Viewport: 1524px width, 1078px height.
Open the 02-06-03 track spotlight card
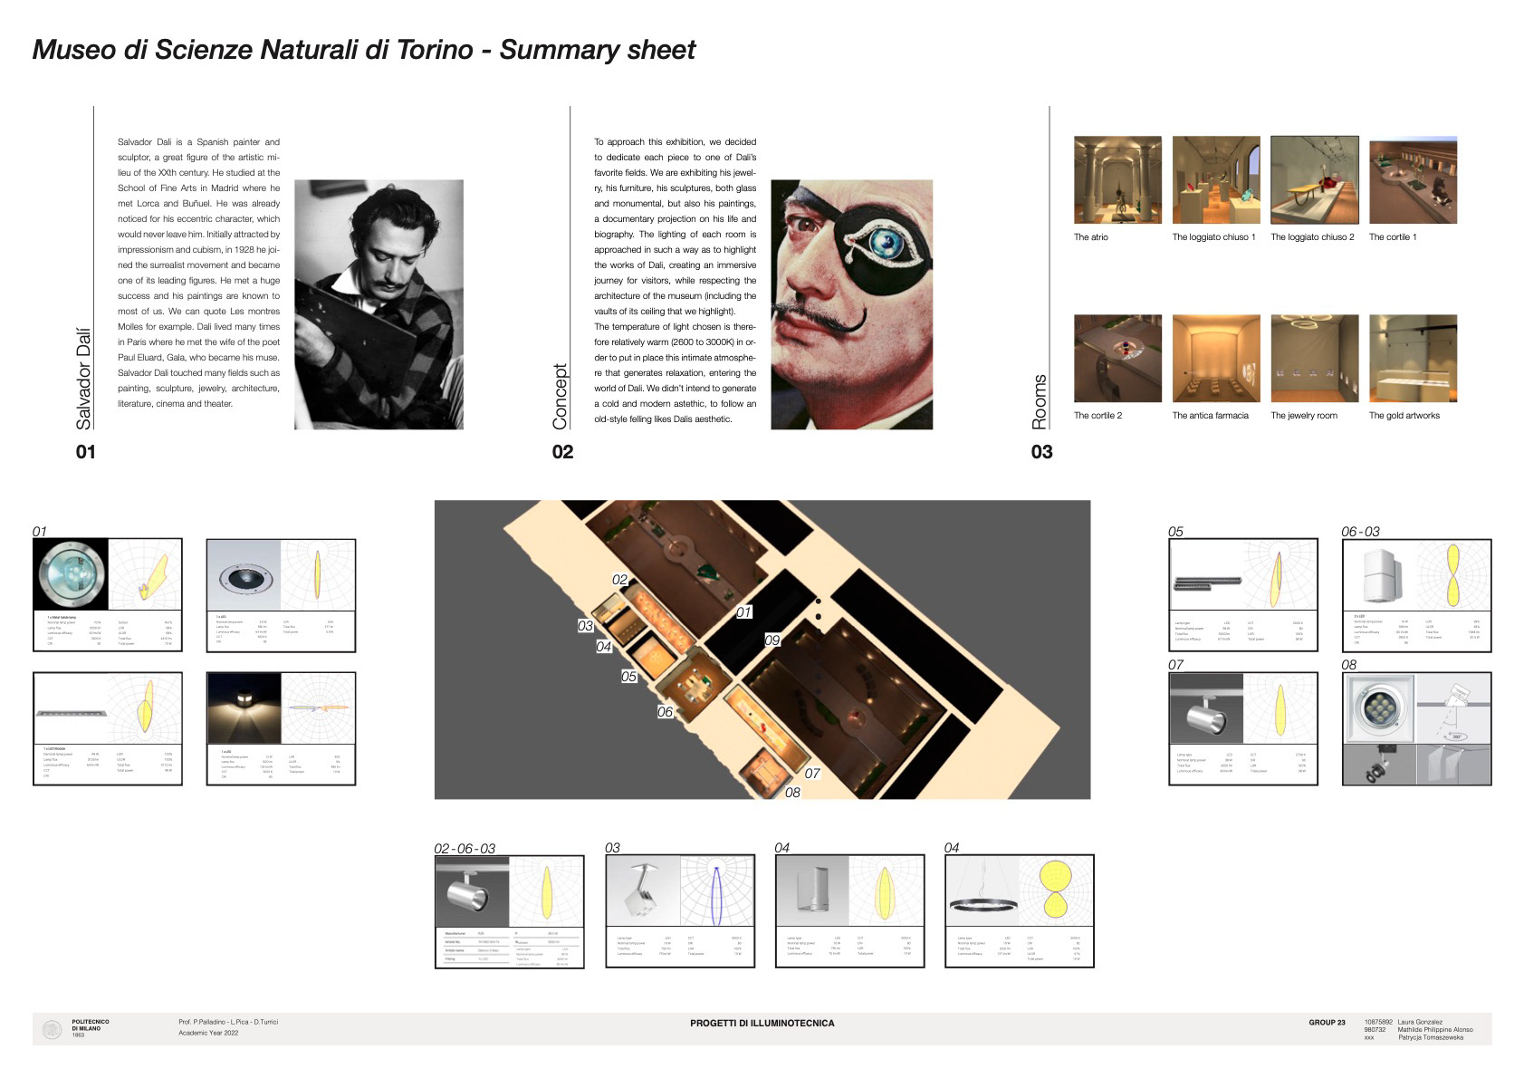point(510,911)
